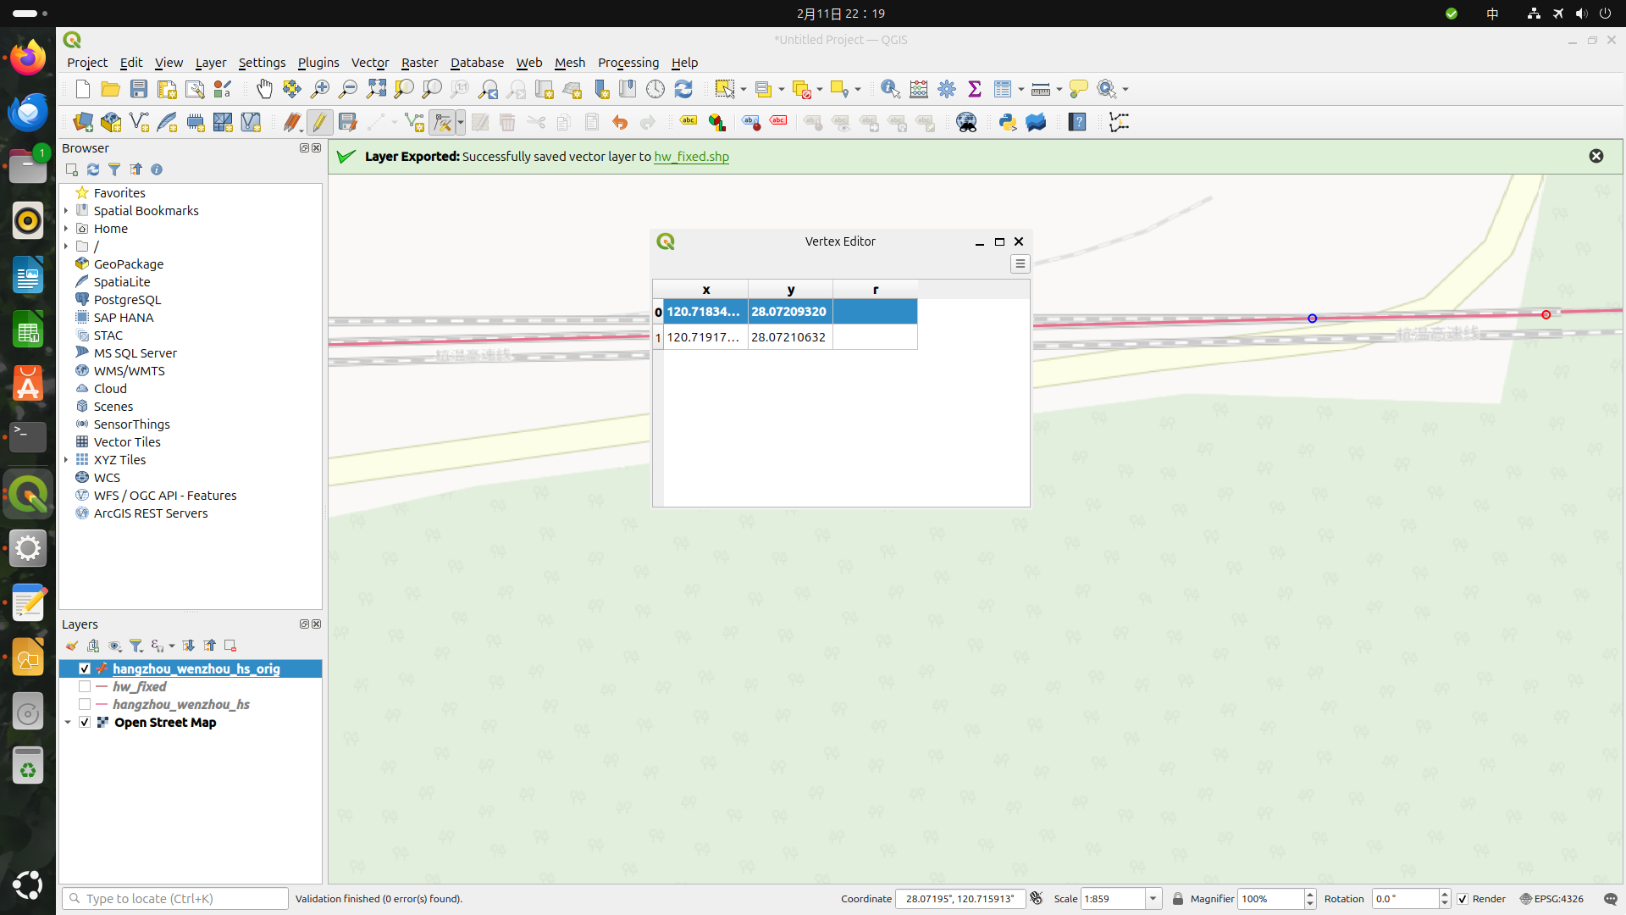Open the Python Console icon

pos(1007,123)
